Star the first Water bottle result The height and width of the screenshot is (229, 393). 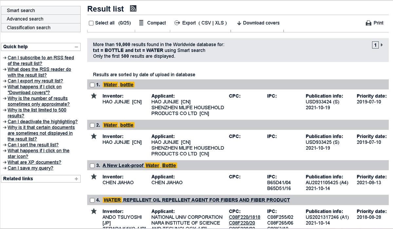[94, 96]
